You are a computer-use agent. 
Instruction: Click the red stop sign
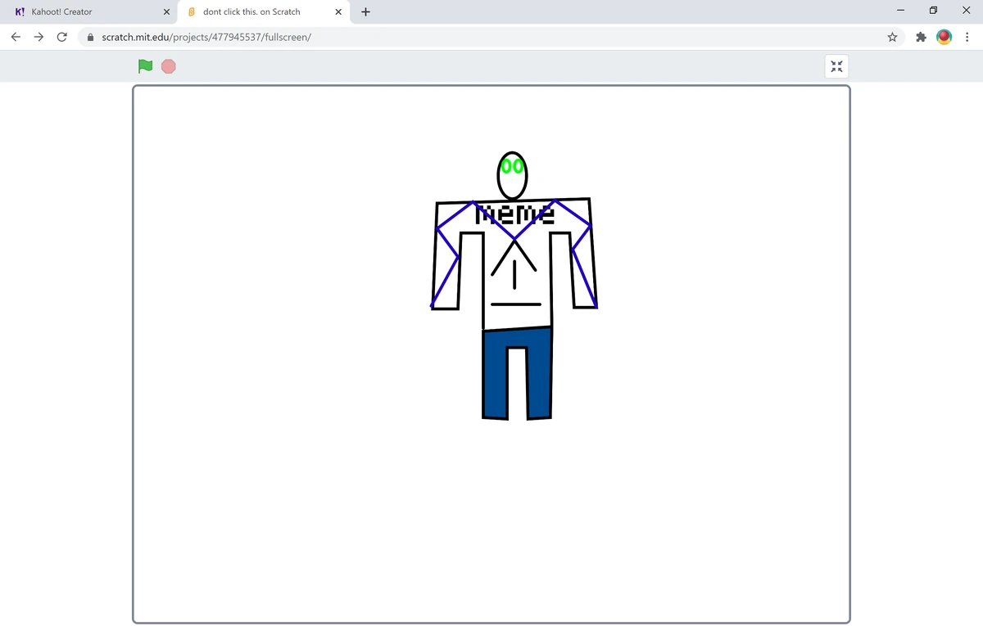(168, 66)
